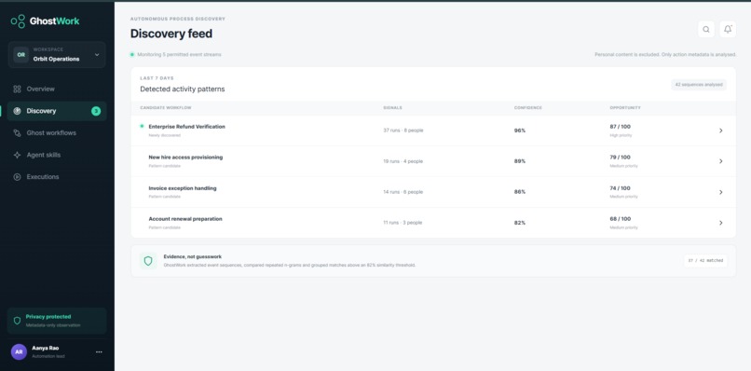Click the 86% confidence value
Image resolution: width=751 pixels, height=371 pixels.
(x=520, y=192)
